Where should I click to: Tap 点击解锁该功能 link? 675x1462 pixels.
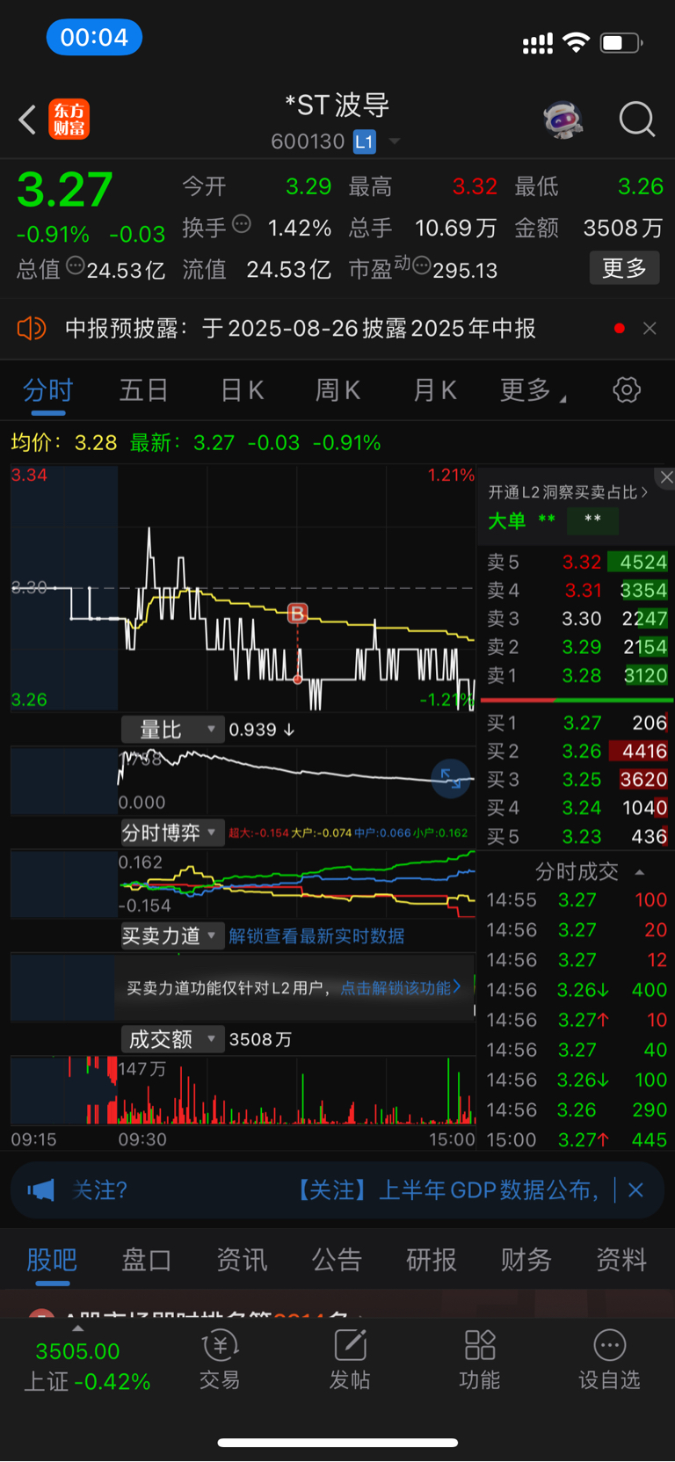[x=400, y=988]
